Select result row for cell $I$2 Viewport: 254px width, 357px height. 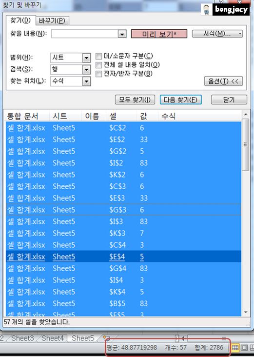[x=123, y=163]
